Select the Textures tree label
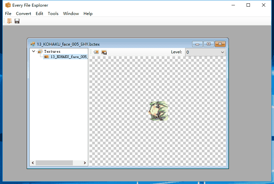Screen dimensions: 274x184 pyautogui.click(x=52, y=51)
